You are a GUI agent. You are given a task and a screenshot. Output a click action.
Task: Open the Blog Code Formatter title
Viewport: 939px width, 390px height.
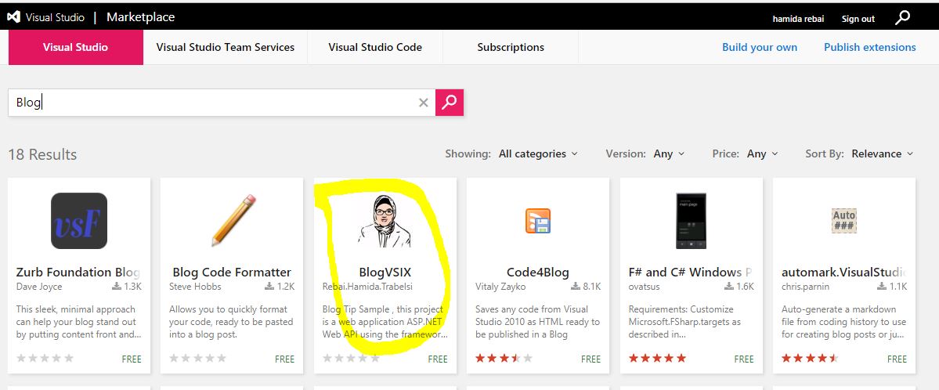pos(232,272)
